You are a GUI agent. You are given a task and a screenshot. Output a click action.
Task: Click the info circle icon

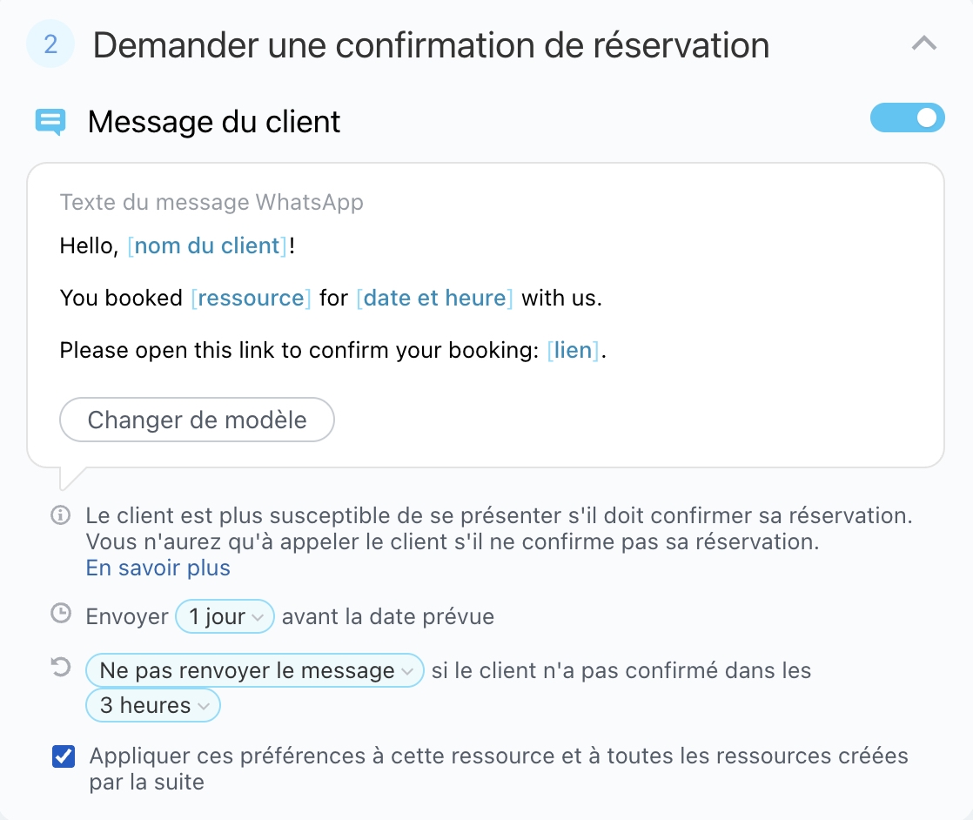coord(60,515)
